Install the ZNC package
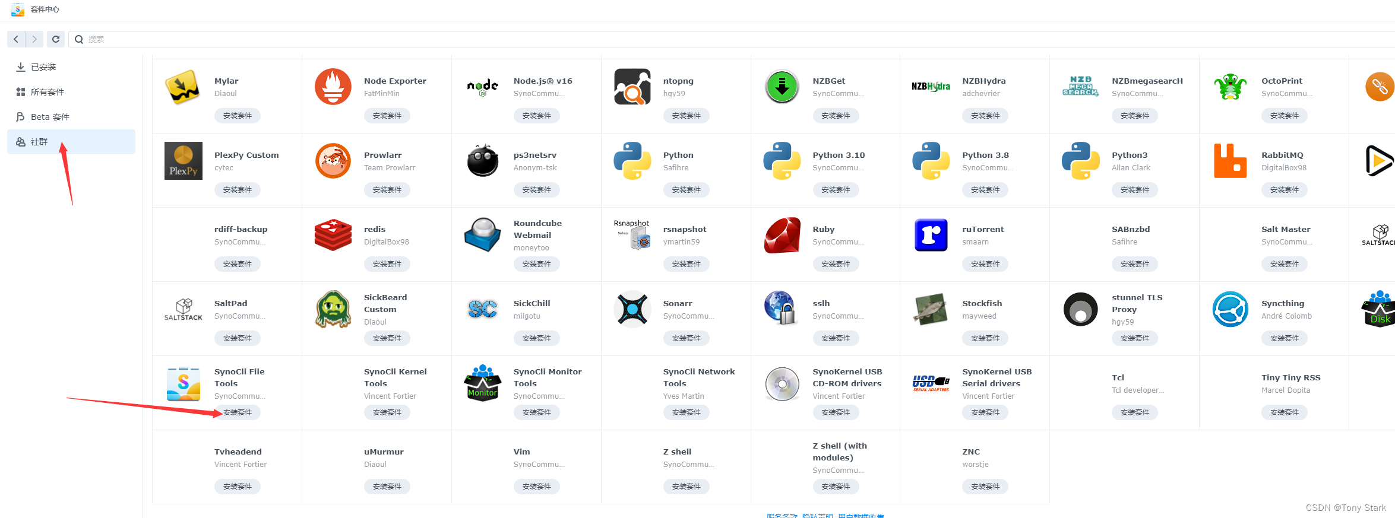The image size is (1395, 518). 985,487
